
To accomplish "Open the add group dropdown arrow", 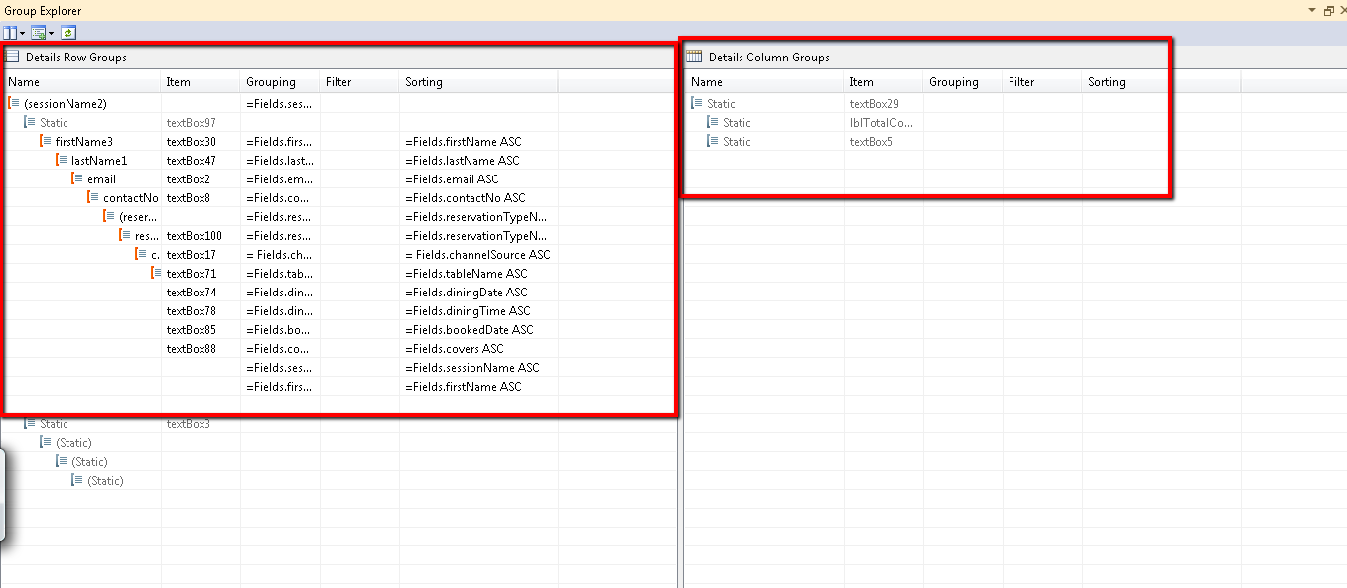I will pos(51,33).
